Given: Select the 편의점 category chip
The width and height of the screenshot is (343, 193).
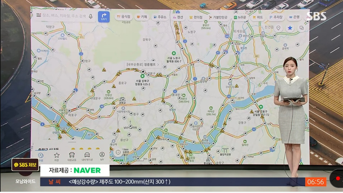Looking at the screenshot, I should tap(196, 17).
